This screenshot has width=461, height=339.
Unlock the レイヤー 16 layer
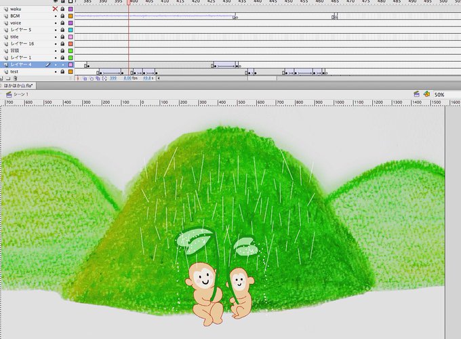click(62, 44)
